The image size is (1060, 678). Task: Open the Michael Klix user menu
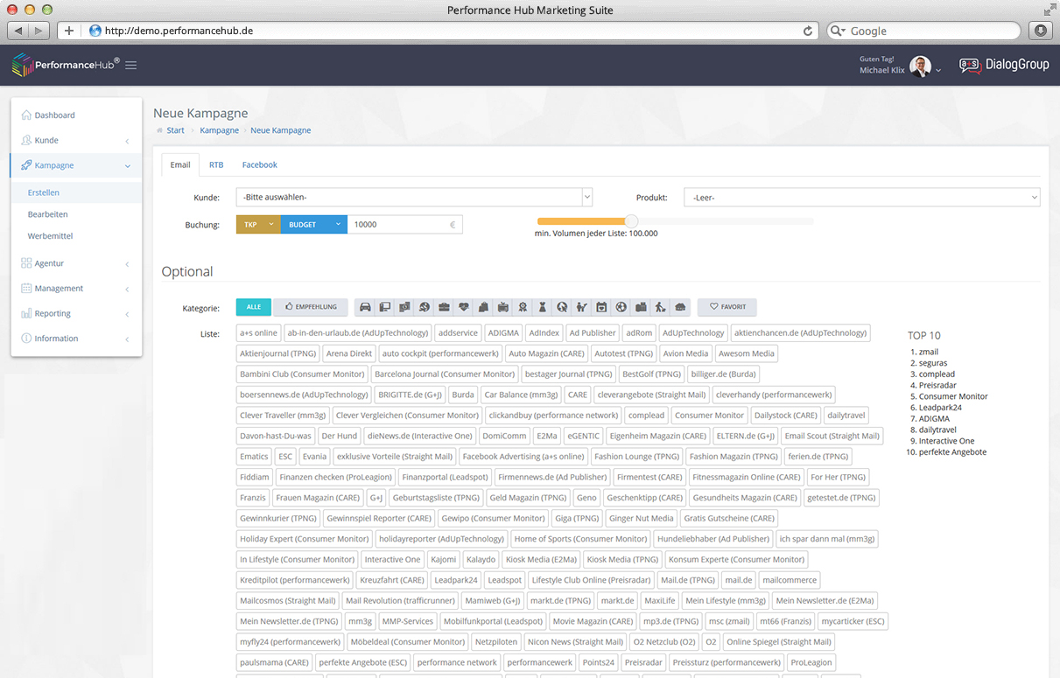tap(900, 66)
